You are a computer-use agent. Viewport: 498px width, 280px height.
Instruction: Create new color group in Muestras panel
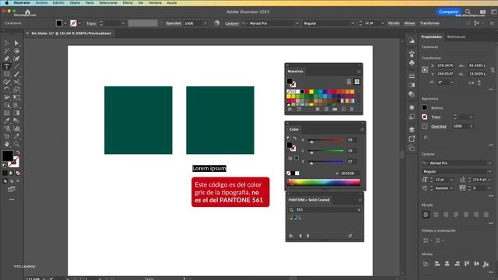(x=335, y=109)
